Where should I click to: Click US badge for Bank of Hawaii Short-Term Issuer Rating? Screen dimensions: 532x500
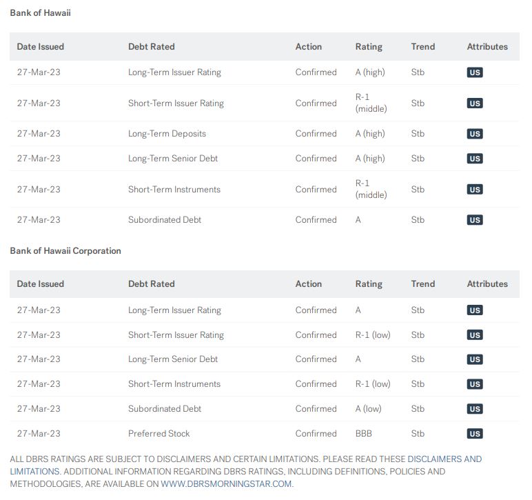(x=475, y=103)
